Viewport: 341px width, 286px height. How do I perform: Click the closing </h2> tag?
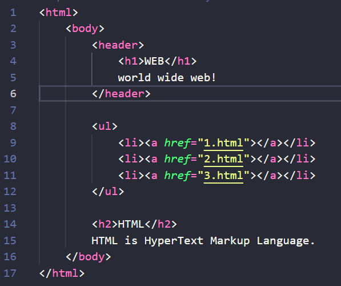[x=161, y=224]
